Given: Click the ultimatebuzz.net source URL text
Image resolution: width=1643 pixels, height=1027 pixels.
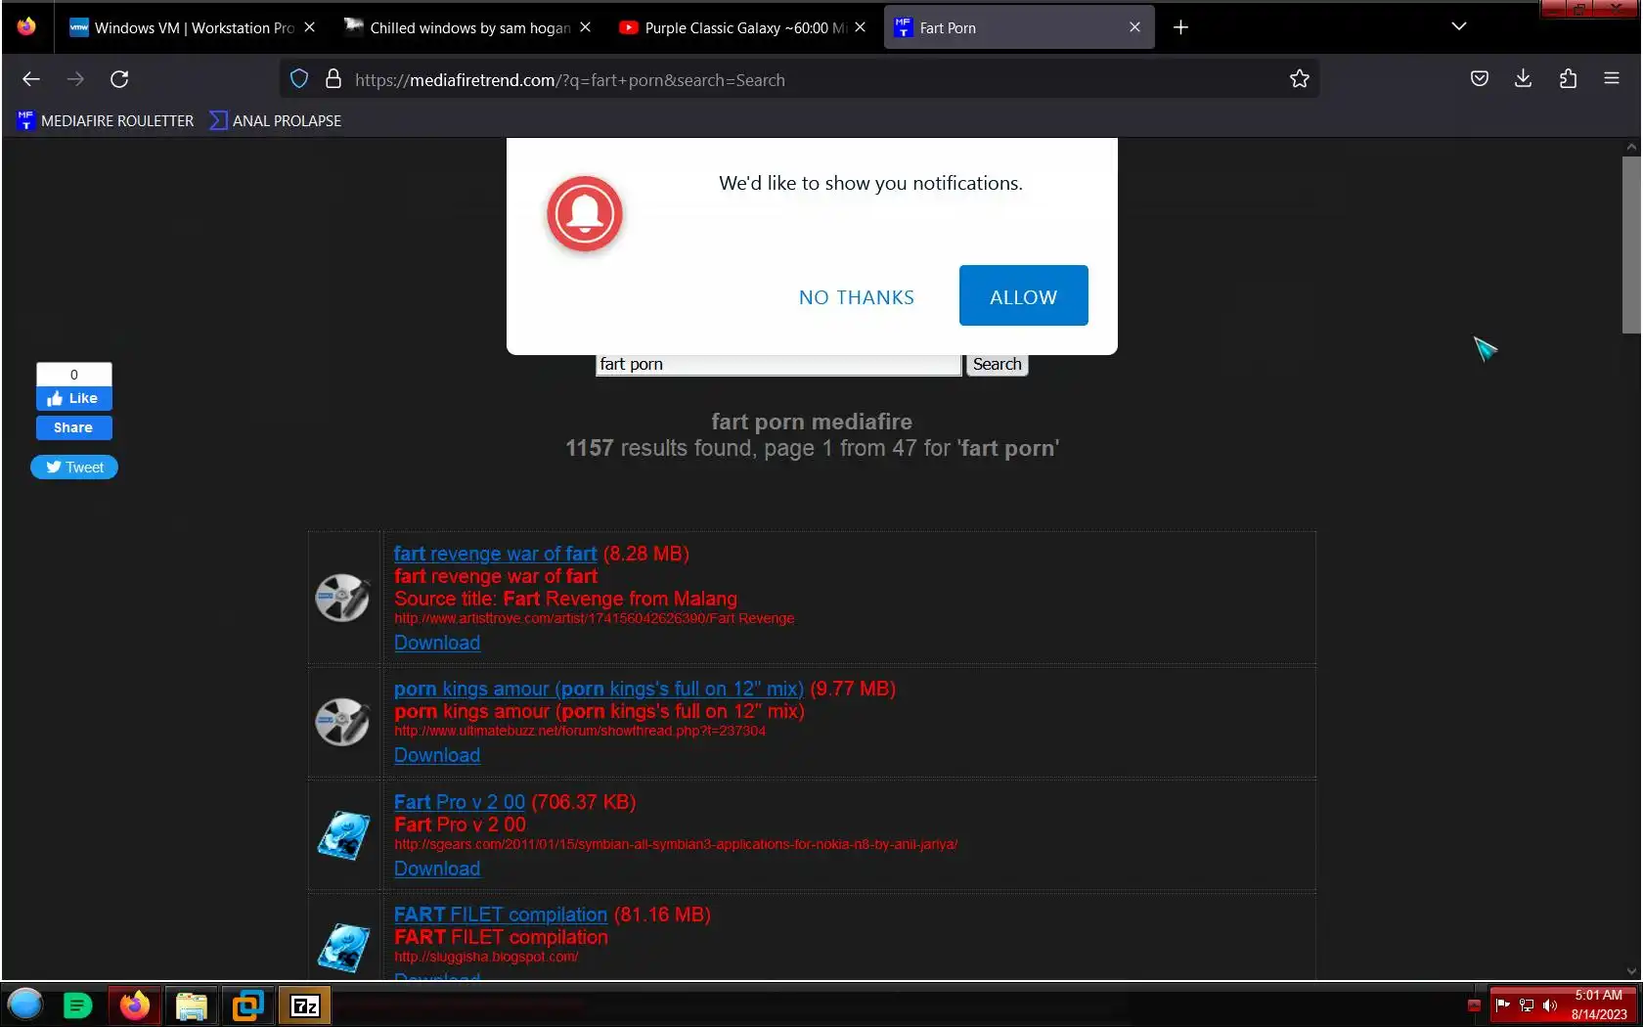Looking at the screenshot, I should 580,731.
